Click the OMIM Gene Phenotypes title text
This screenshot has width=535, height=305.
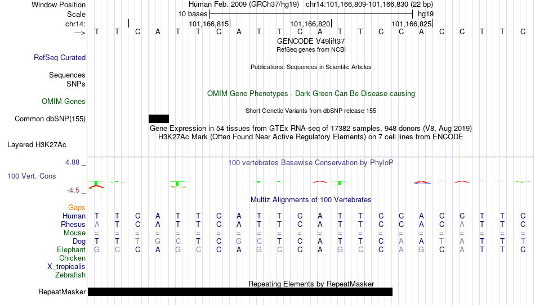[311, 94]
